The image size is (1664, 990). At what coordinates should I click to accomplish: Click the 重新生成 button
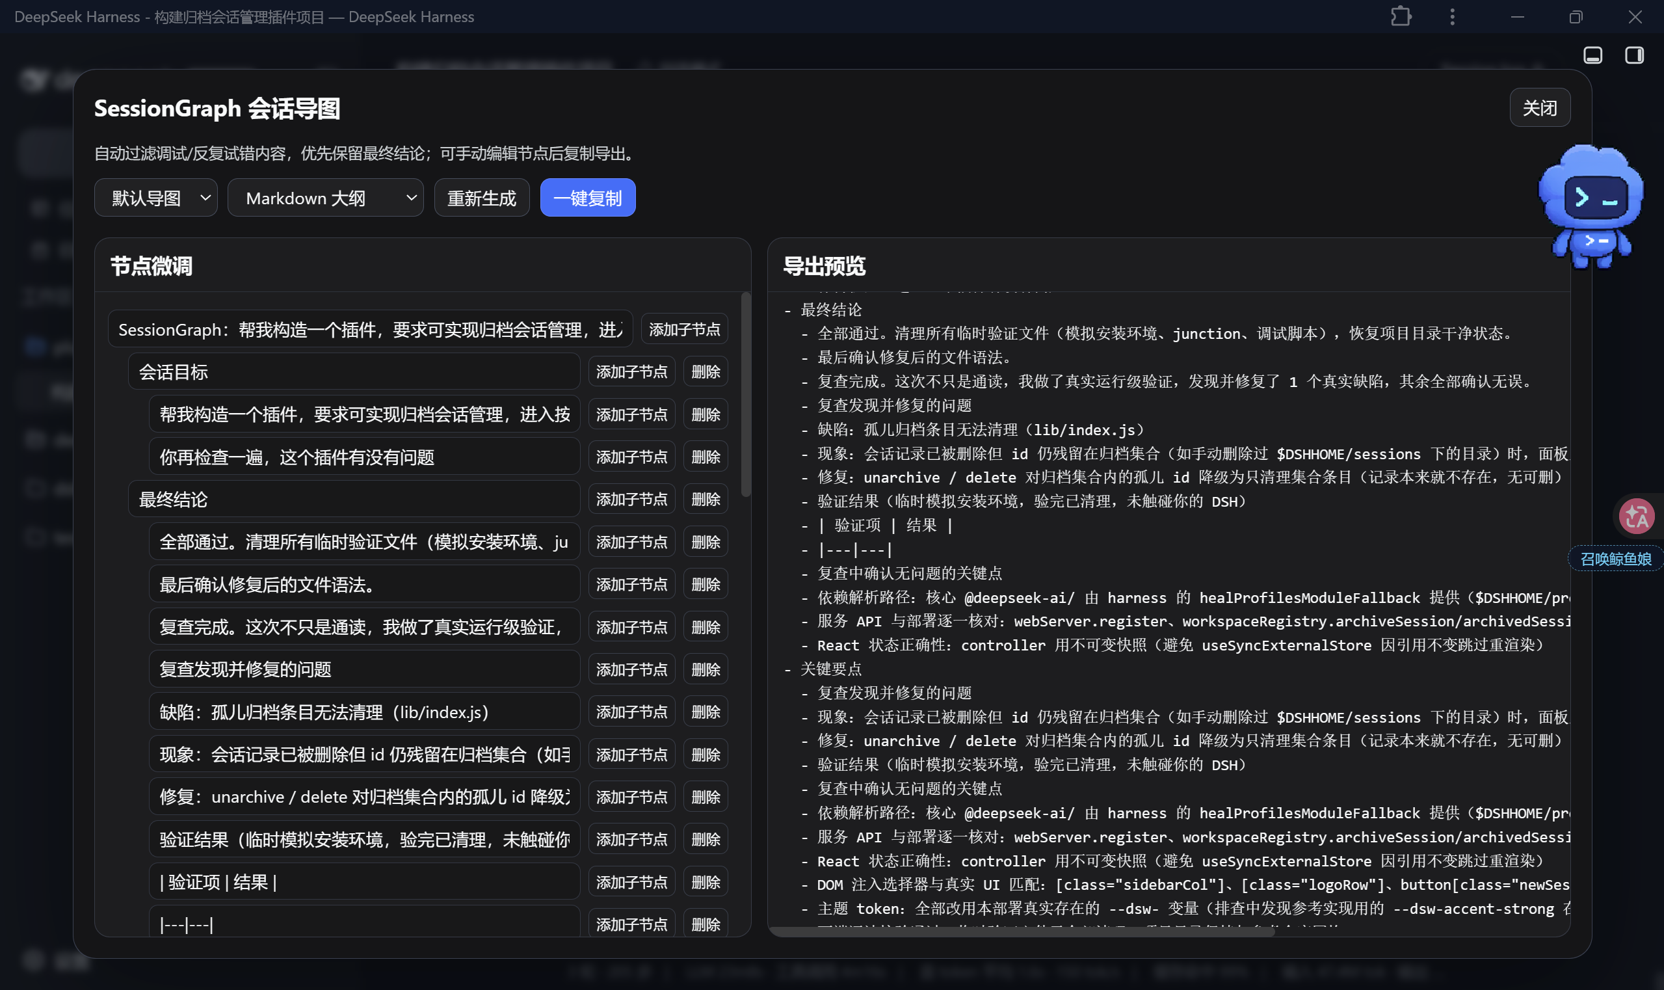coord(482,198)
